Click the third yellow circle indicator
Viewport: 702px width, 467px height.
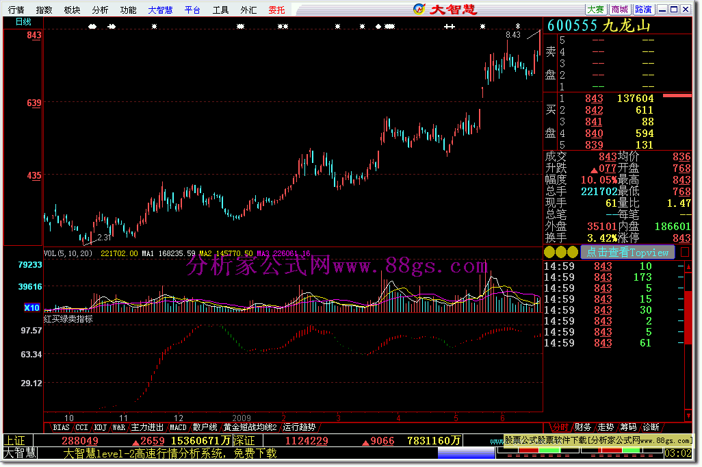pos(573,252)
